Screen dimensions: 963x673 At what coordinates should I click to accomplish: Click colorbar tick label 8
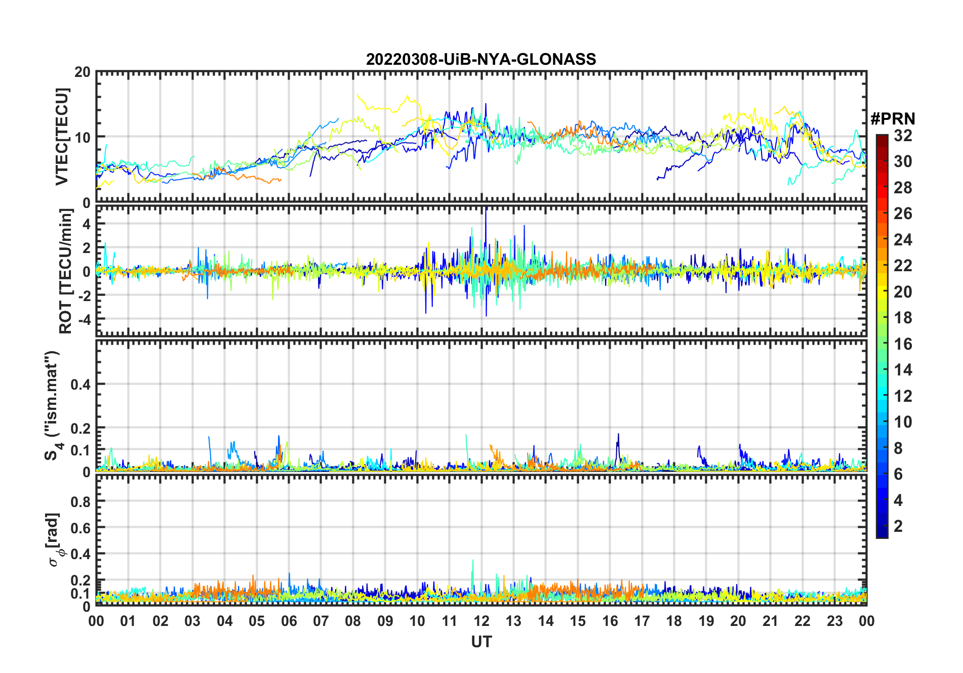pyautogui.click(x=898, y=448)
